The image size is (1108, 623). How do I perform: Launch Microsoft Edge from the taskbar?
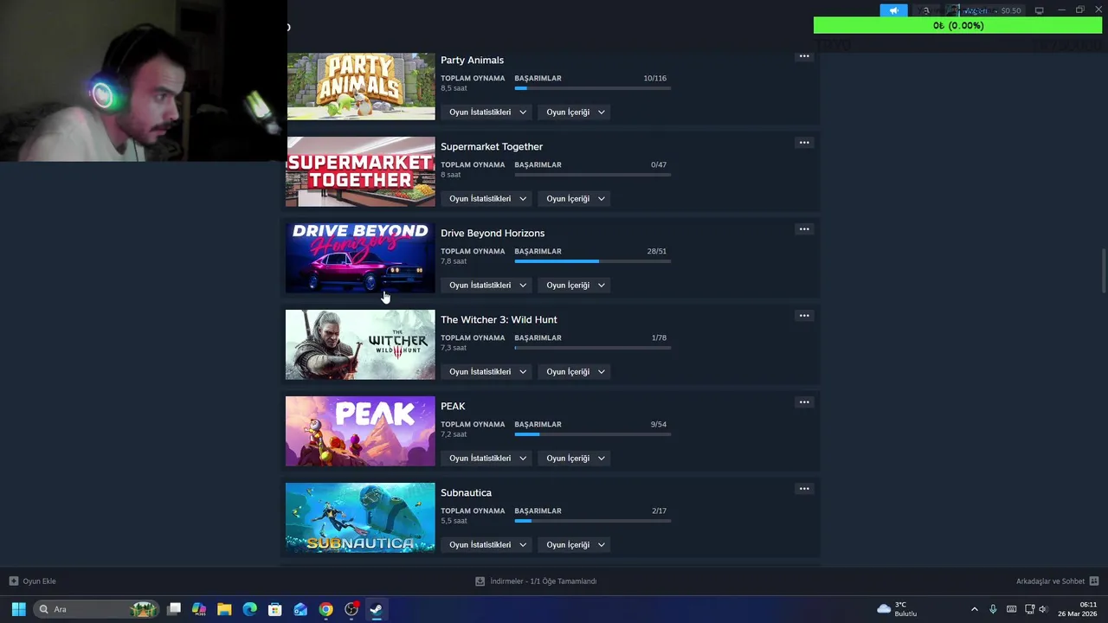pos(249,609)
